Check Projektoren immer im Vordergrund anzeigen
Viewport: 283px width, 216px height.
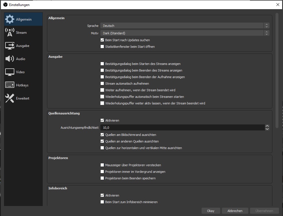coord(102,171)
